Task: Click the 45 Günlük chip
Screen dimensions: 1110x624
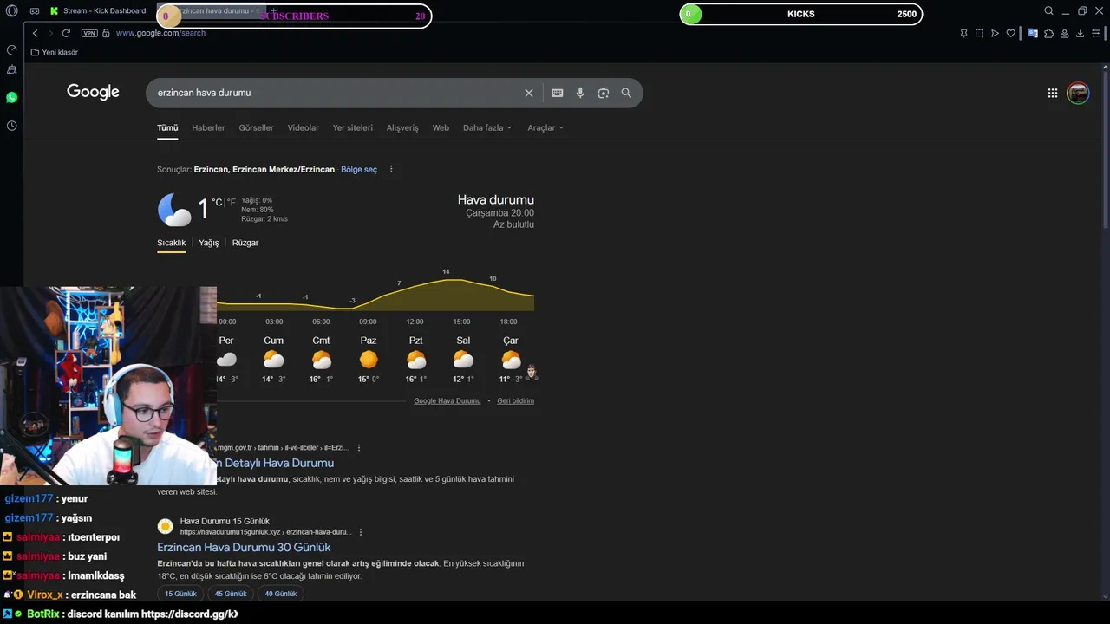Action: [x=231, y=594]
